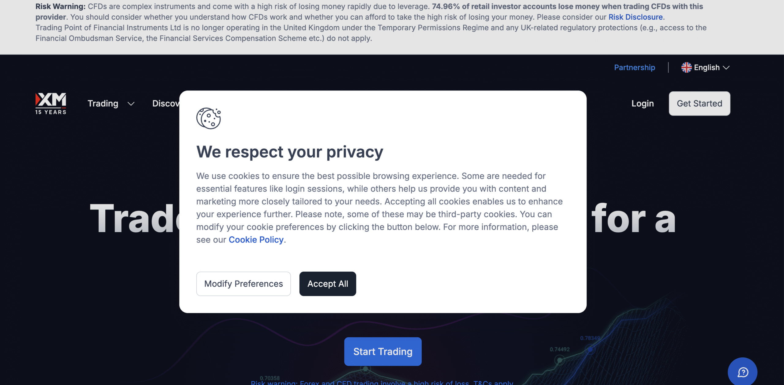Image resolution: width=784 pixels, height=385 pixels.
Task: Click the Login menu item
Action: [643, 104]
